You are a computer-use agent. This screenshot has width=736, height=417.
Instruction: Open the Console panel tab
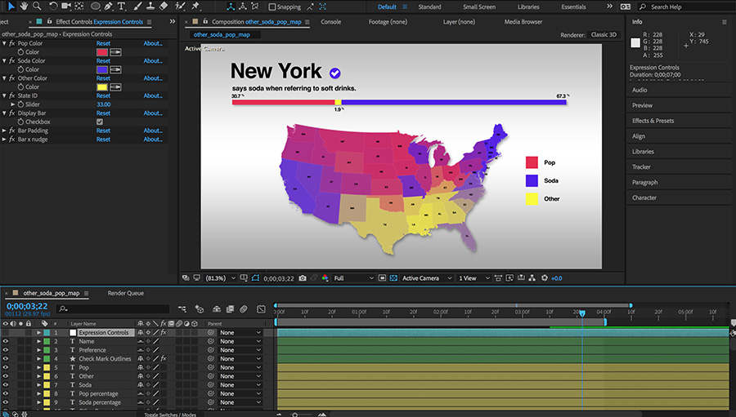pyautogui.click(x=331, y=21)
